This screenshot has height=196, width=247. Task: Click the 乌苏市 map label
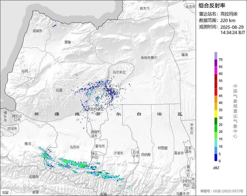[75, 147]
